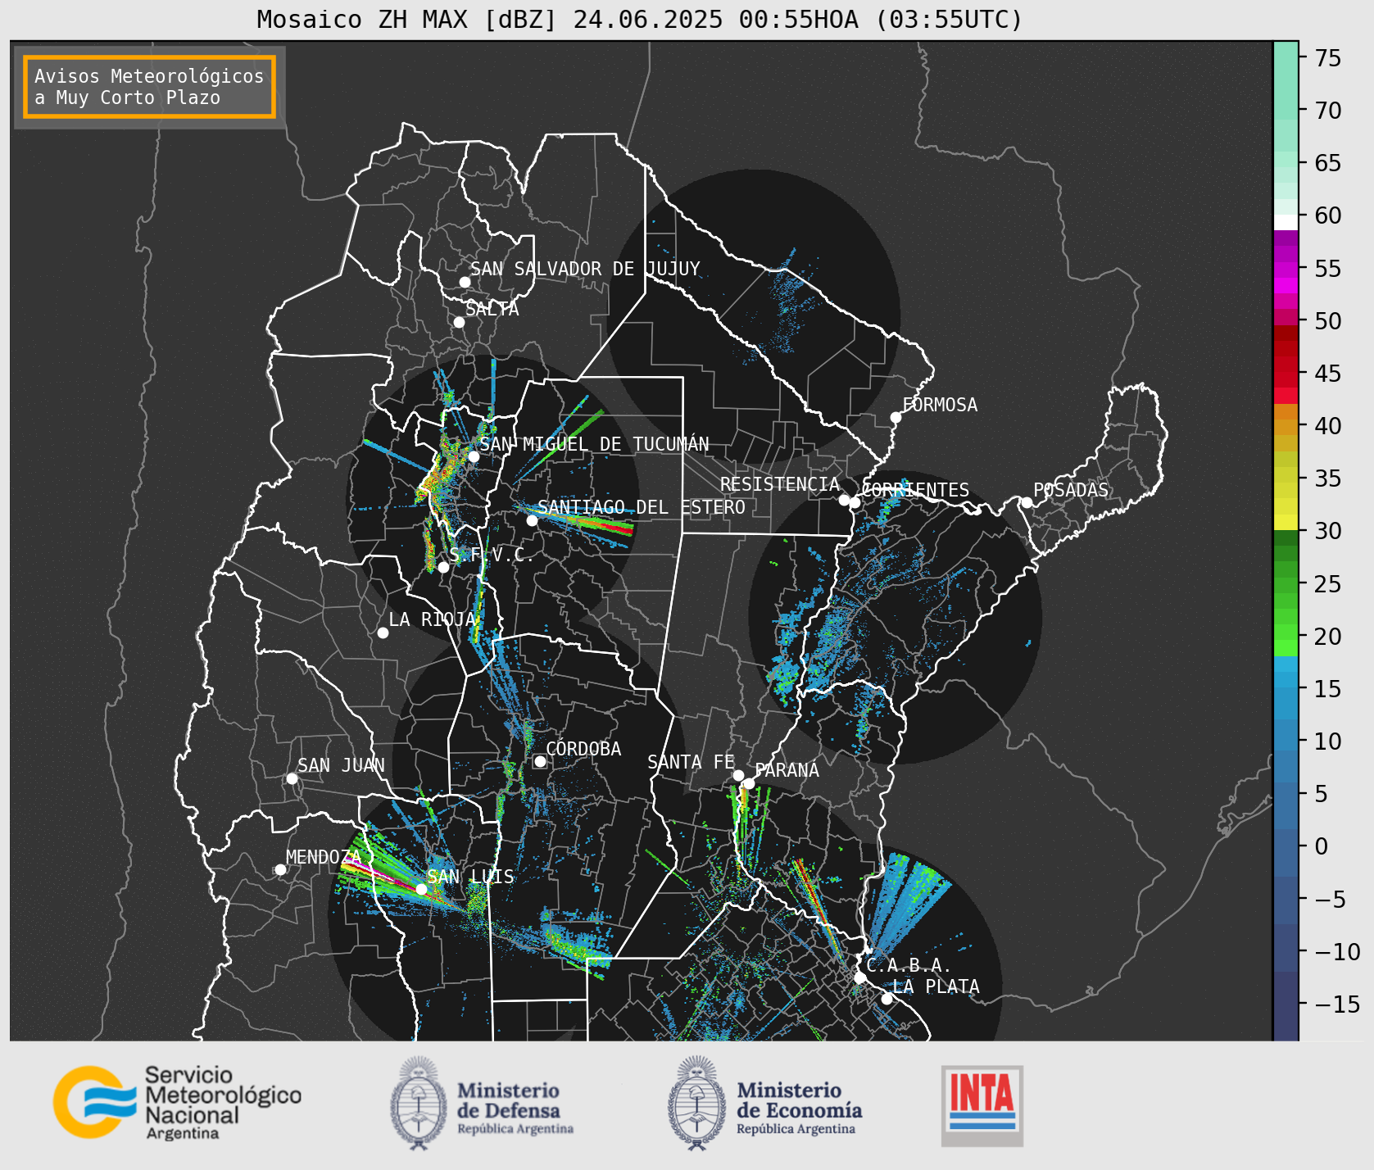Click the MENDOZA label text
The width and height of the screenshot is (1374, 1170).
323,857
